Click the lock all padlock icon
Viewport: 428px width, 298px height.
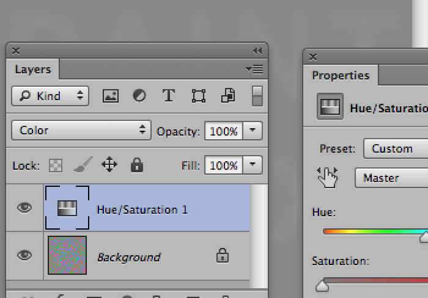(136, 165)
